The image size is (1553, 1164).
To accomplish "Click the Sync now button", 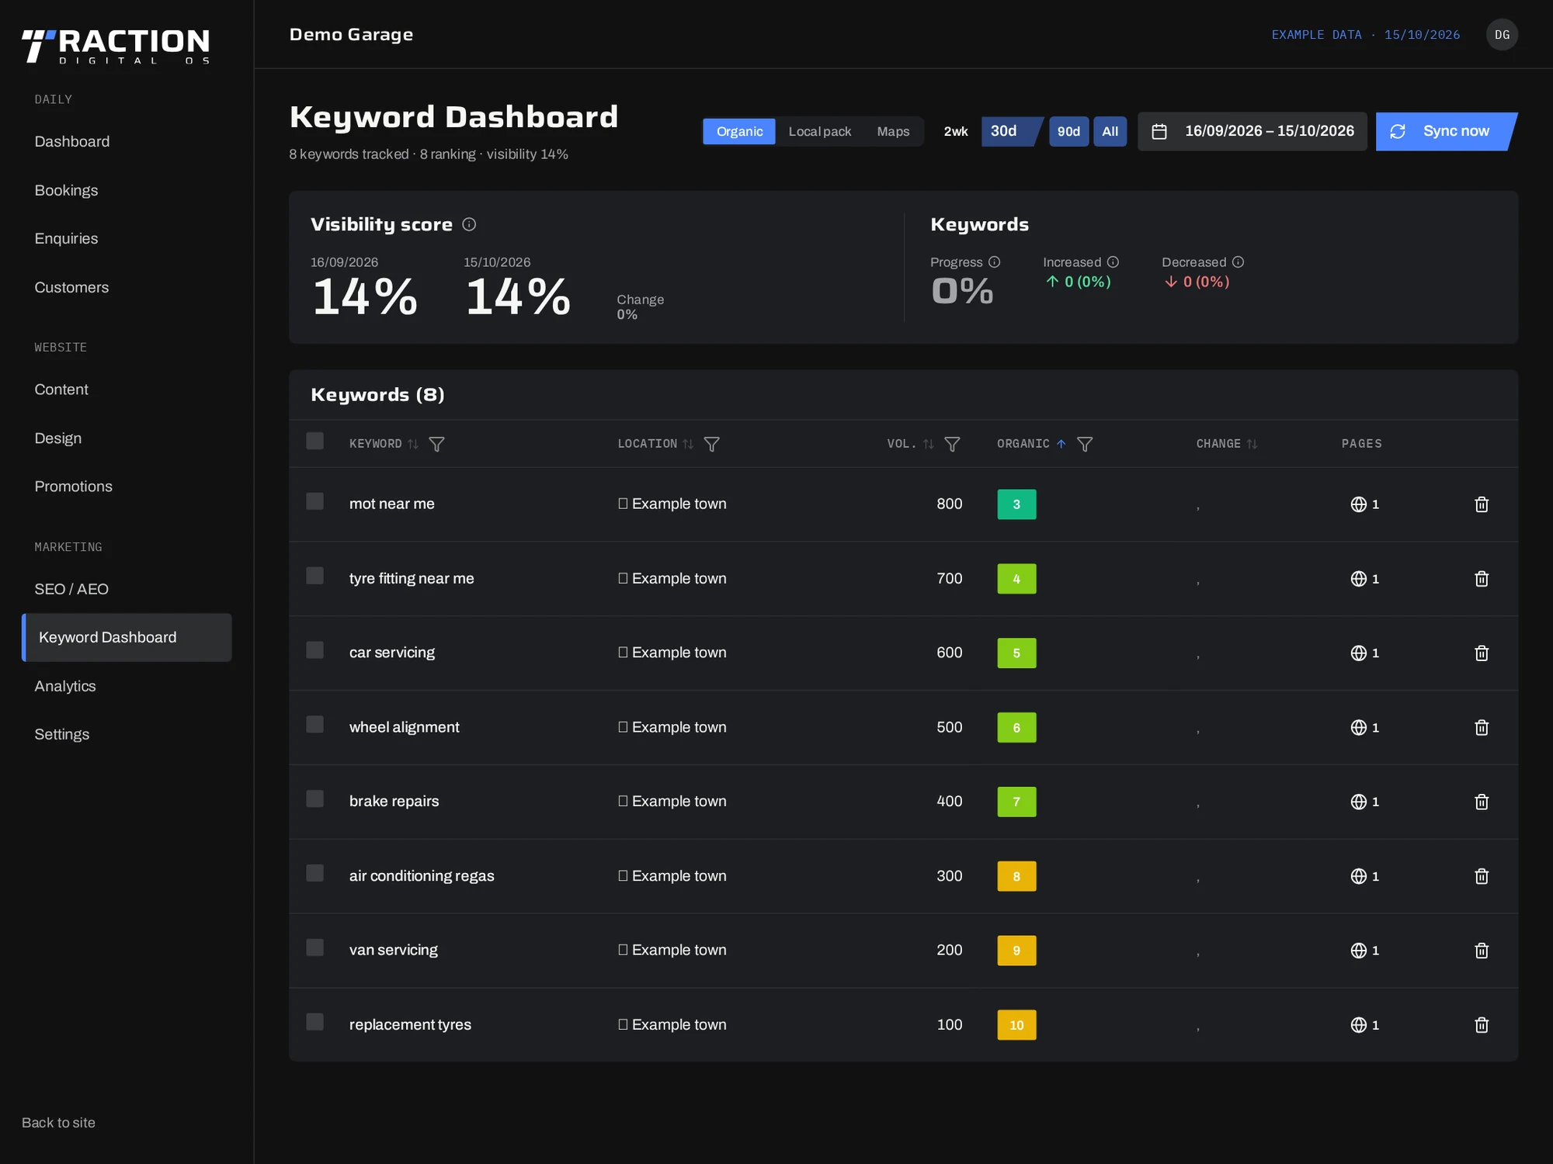I will (1446, 131).
